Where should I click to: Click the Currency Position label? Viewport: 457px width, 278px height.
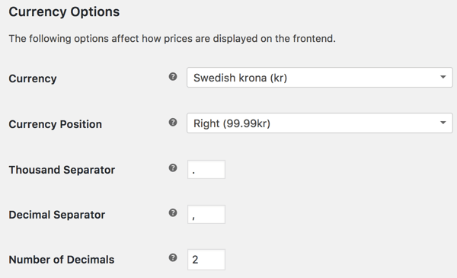point(56,124)
